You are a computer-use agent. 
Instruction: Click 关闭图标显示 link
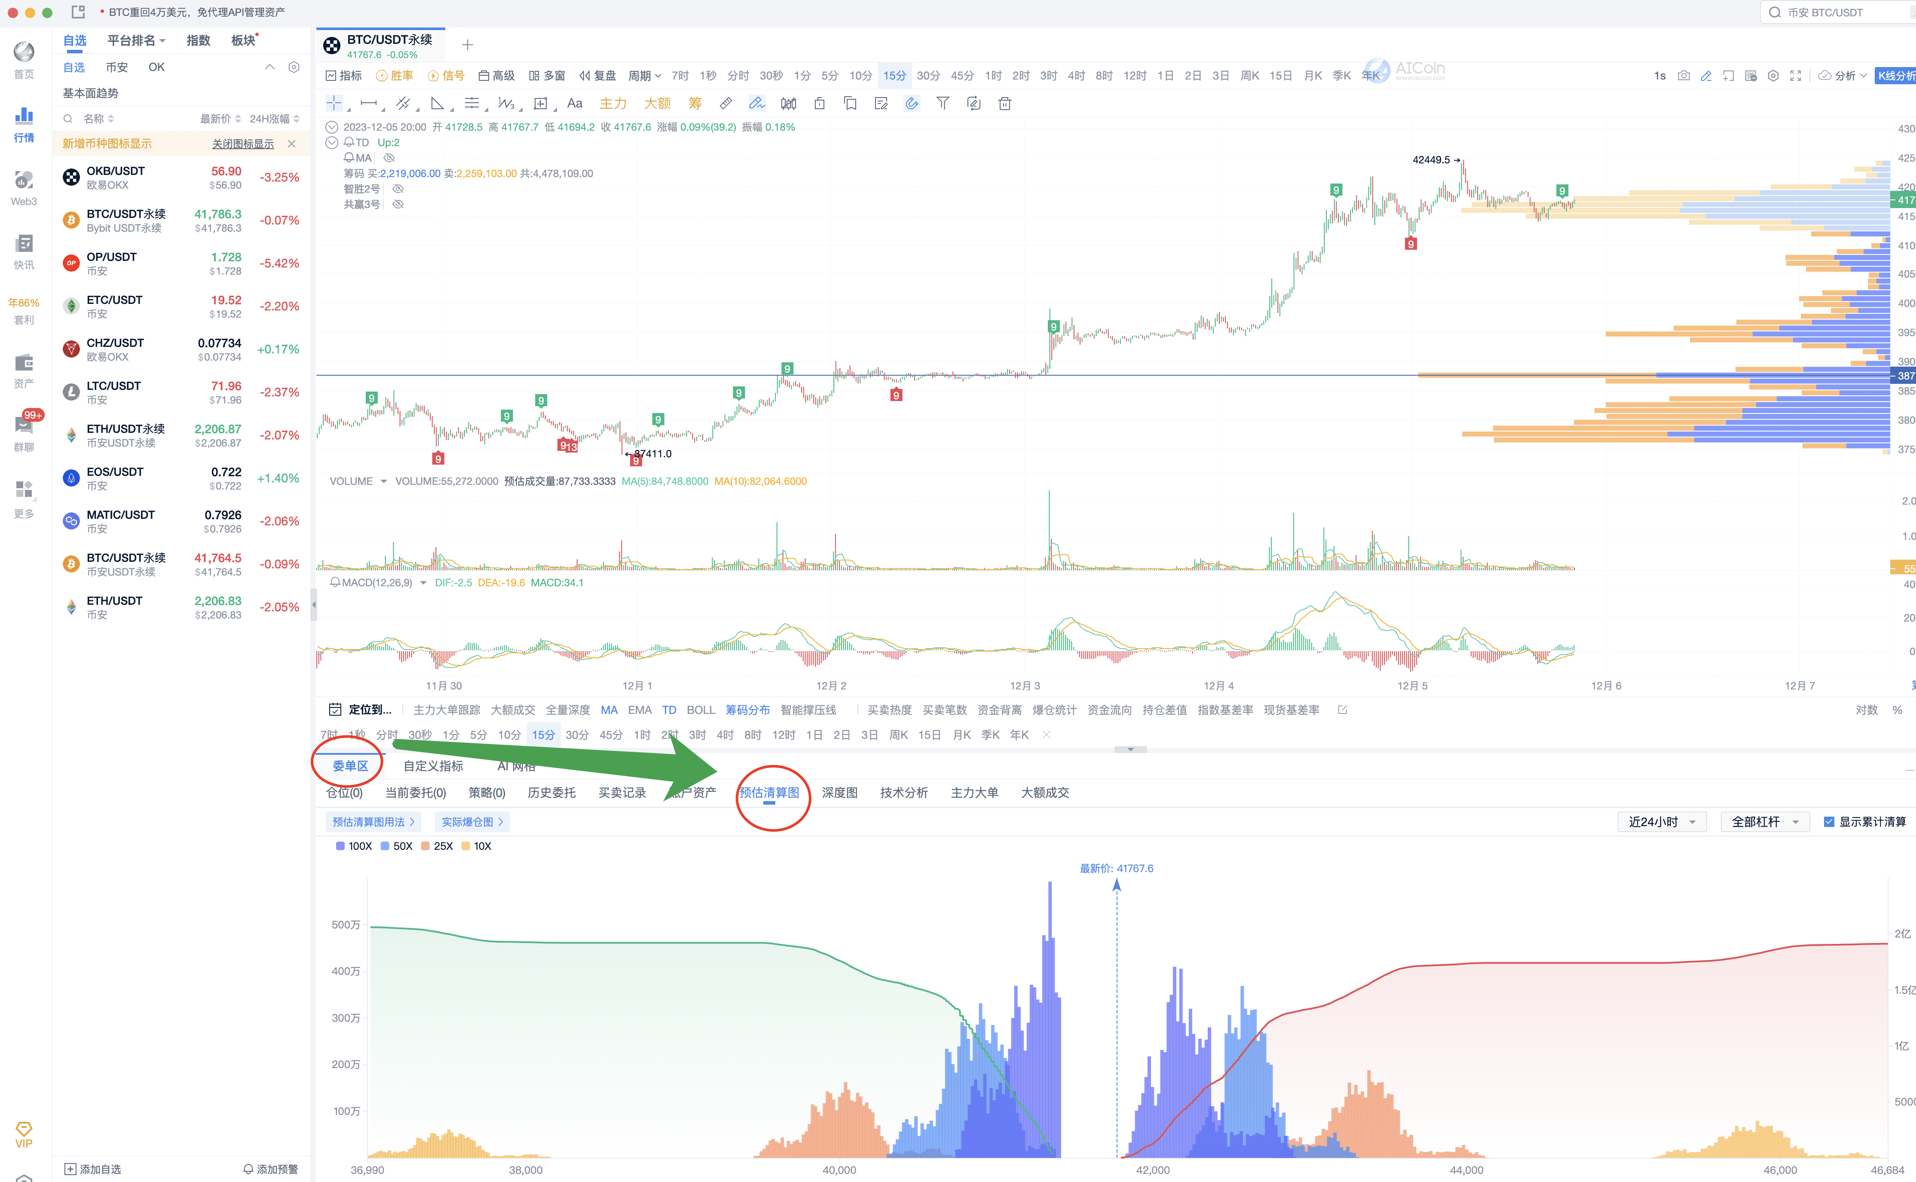click(x=243, y=144)
